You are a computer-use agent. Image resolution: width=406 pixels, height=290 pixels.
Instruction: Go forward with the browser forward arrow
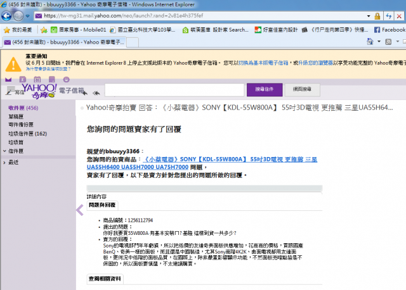[x=18, y=16]
